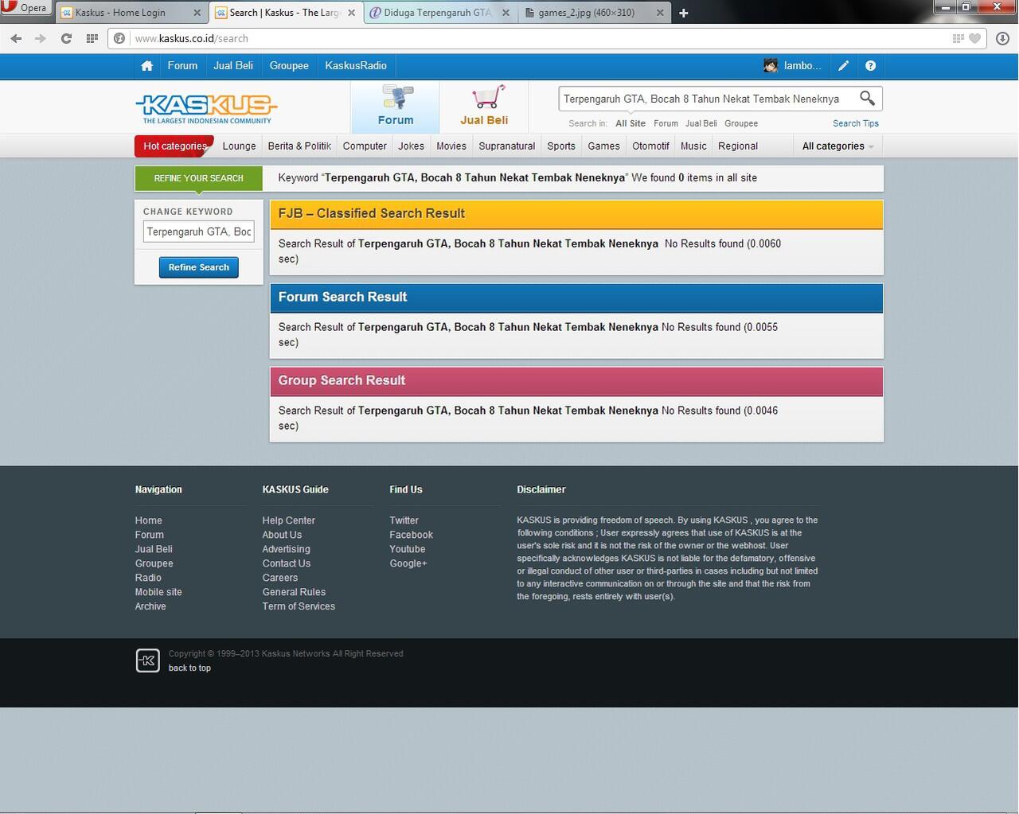Click the Refine Search button

point(199,267)
